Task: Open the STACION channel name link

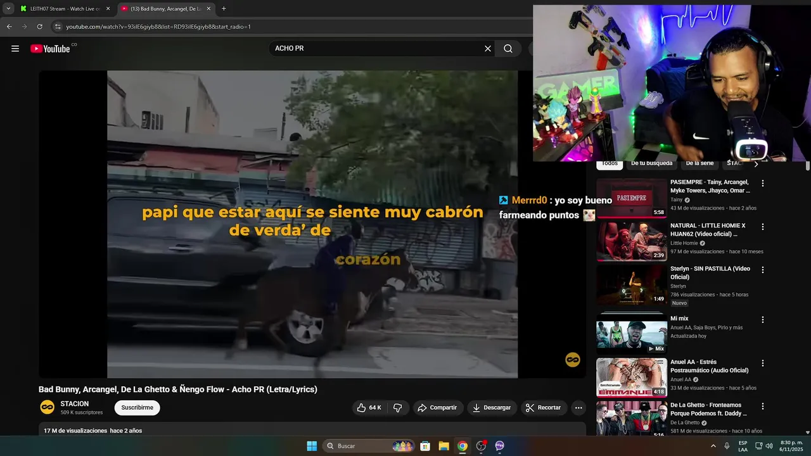Action: (75, 404)
